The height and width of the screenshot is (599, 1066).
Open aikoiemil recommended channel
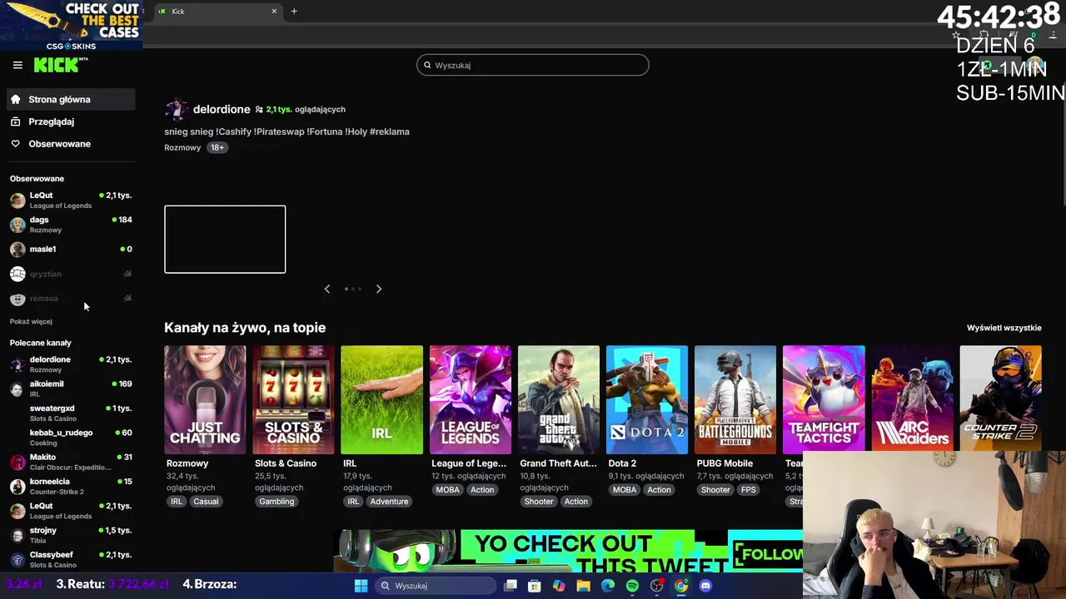click(71, 389)
